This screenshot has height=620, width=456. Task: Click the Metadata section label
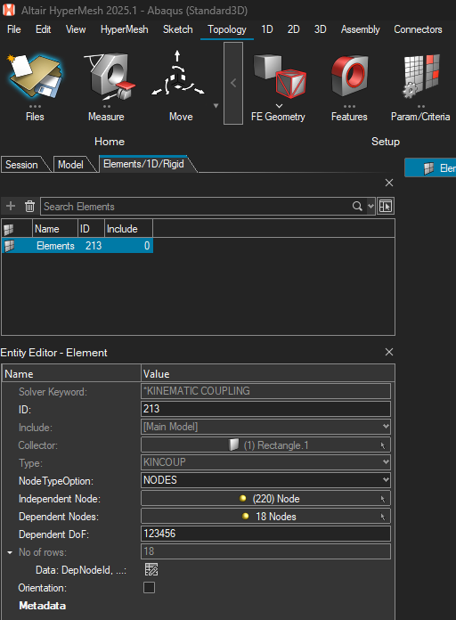(x=43, y=606)
